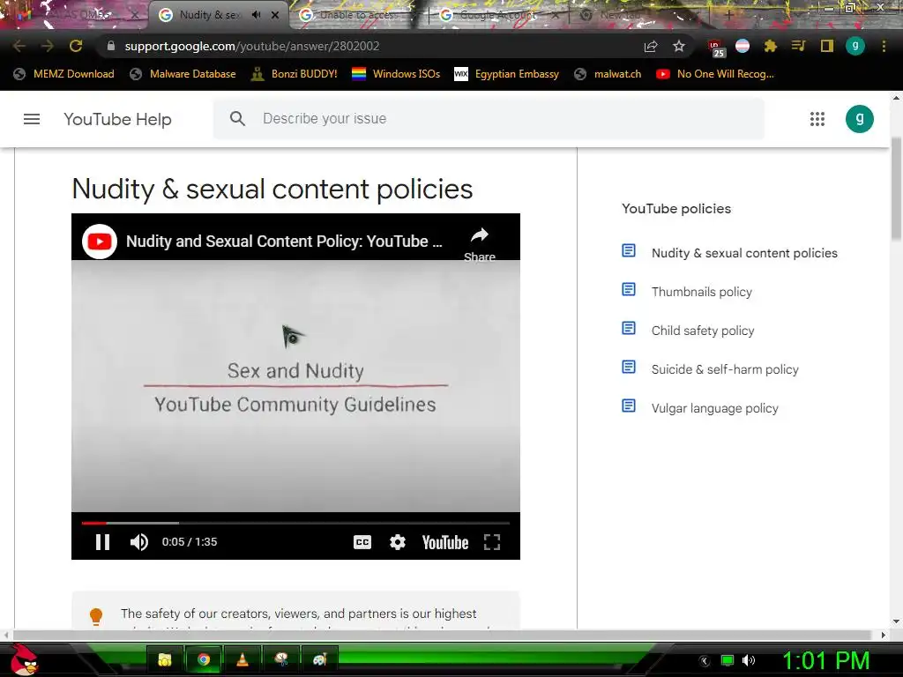Open the video title link in the player
Screen dimensions: 903x677
coord(284,242)
